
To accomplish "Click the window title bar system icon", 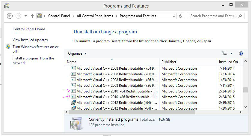I will (x=7, y=6).
